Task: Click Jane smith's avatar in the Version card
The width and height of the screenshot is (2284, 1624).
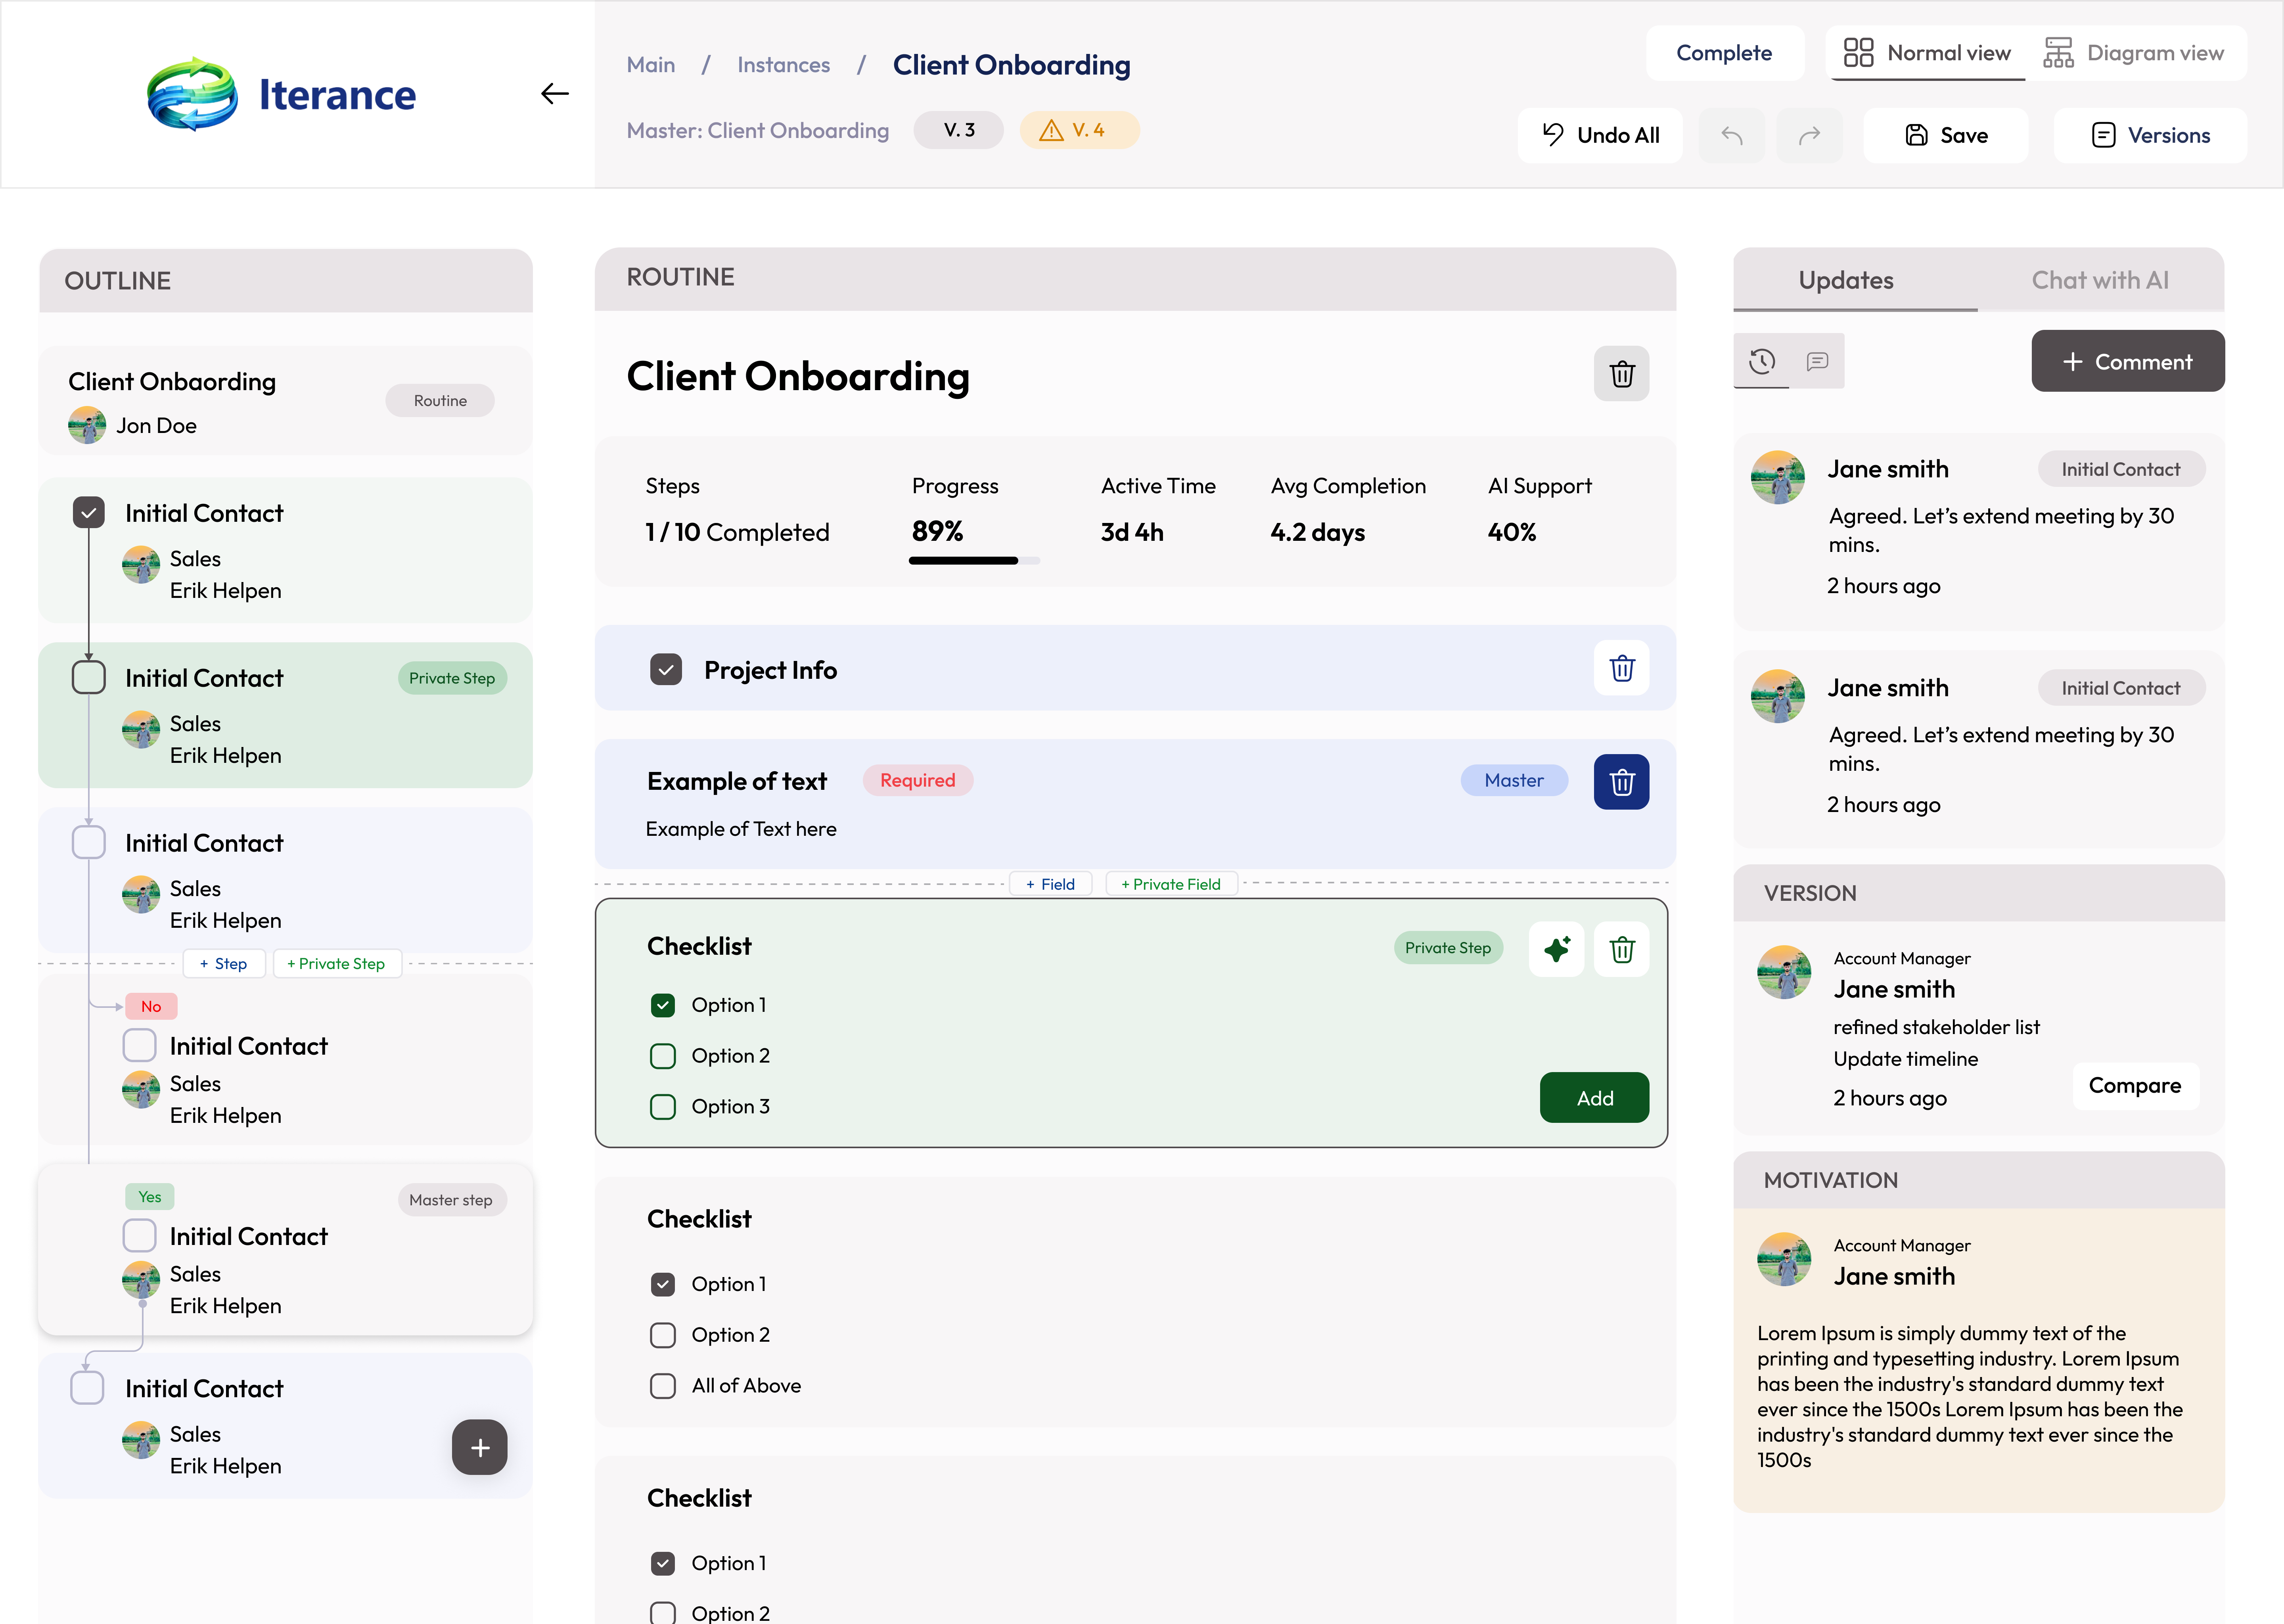Action: (x=1783, y=972)
